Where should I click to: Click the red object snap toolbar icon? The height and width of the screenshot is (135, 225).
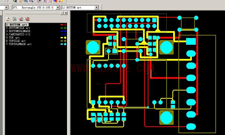(39, 1)
